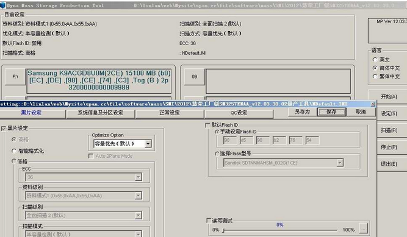Image resolution: width=407 pixels, height=237 pixels.
Task: Click the 另存为 button
Action: tap(303, 111)
